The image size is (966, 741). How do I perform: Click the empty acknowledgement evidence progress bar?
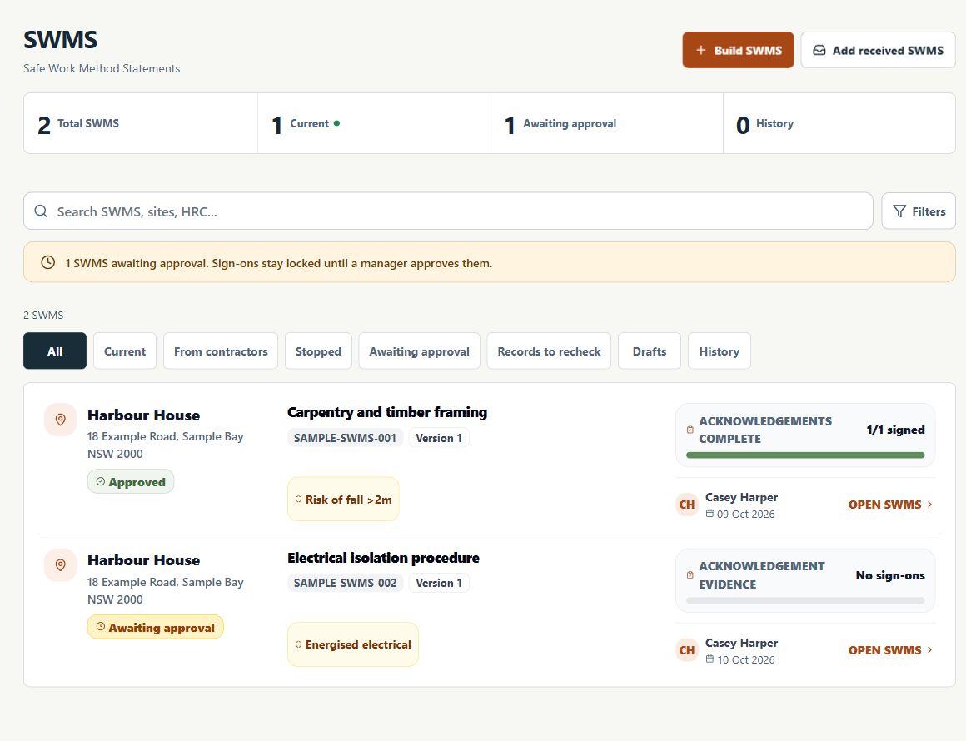pyautogui.click(x=805, y=600)
